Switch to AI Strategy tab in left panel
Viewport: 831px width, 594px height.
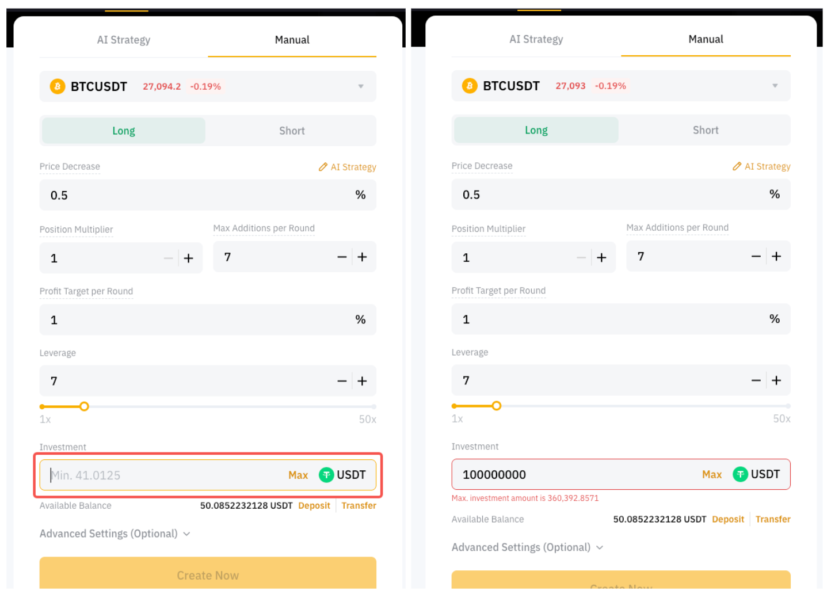(124, 40)
